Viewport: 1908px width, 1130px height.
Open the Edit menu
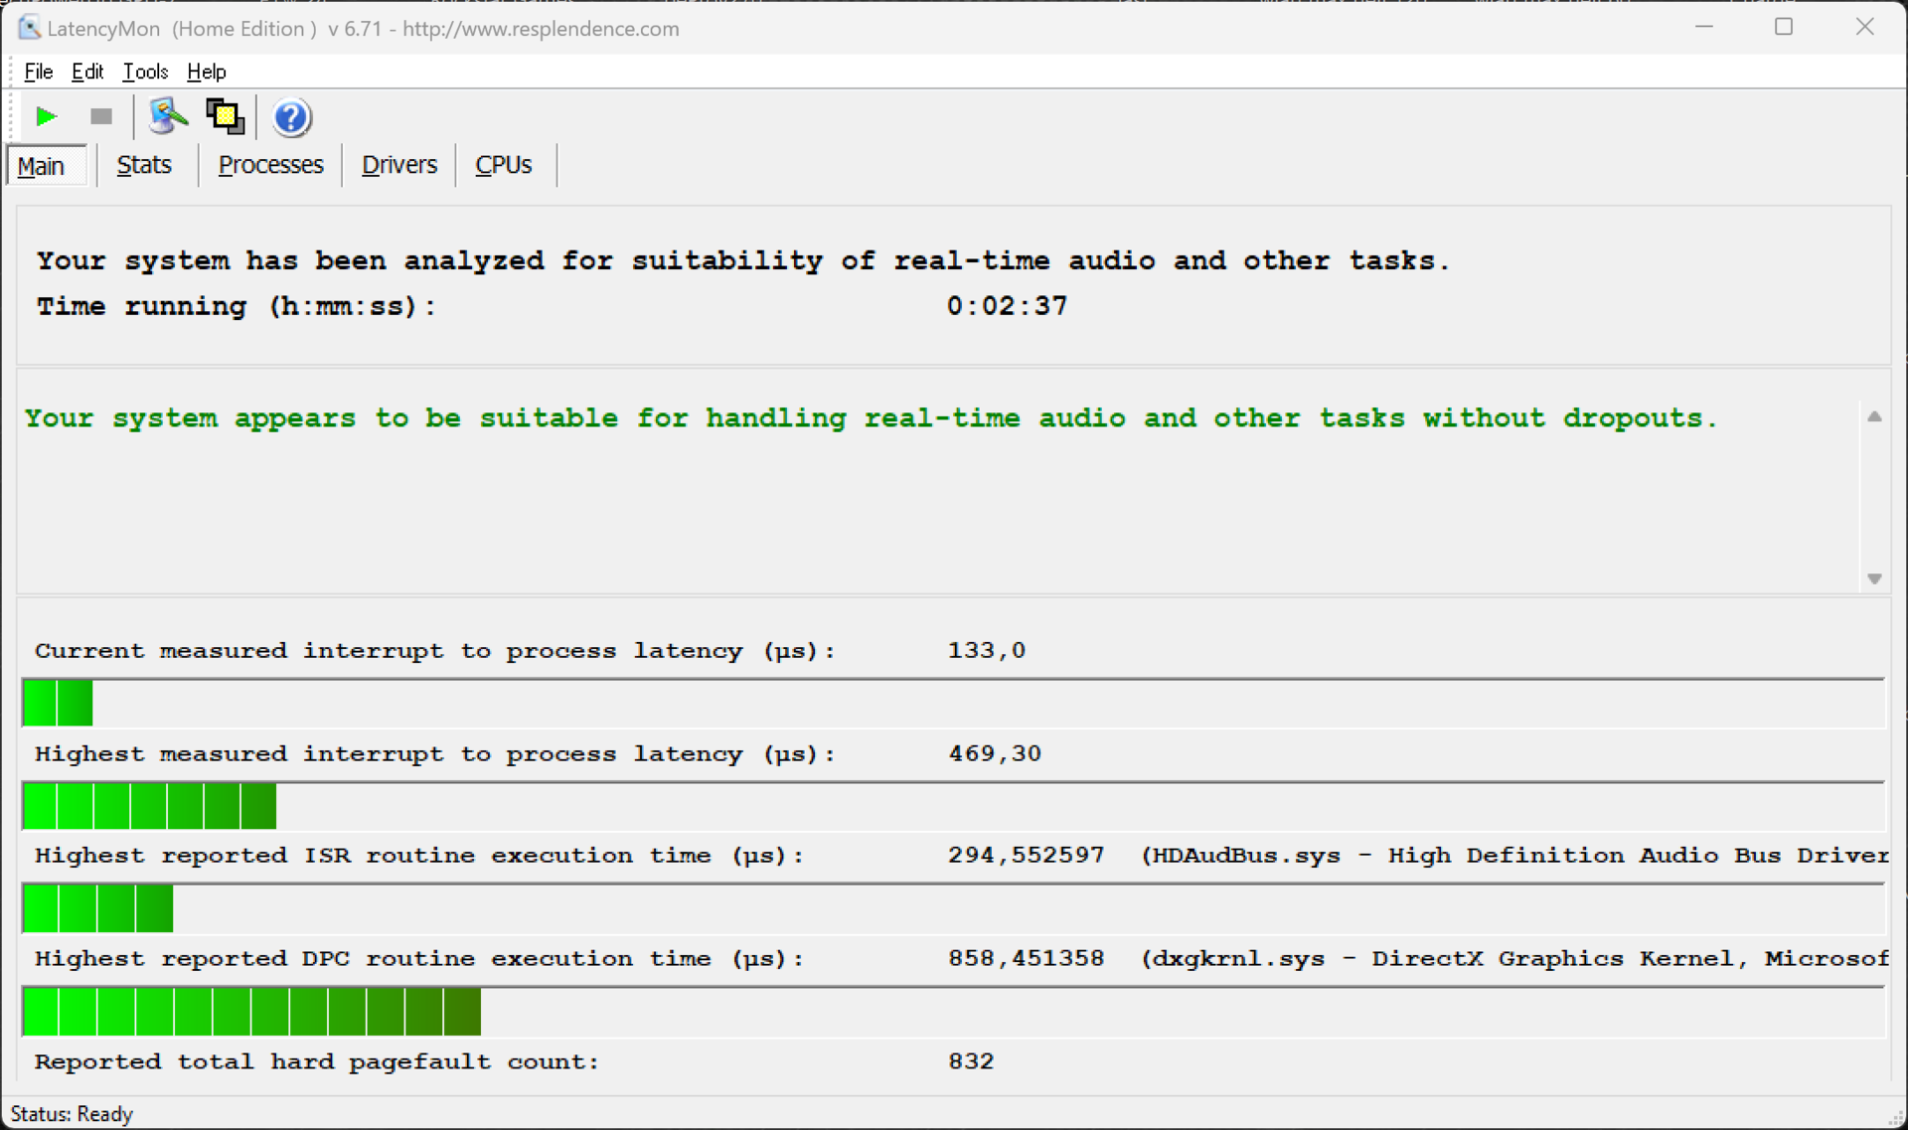tap(87, 72)
